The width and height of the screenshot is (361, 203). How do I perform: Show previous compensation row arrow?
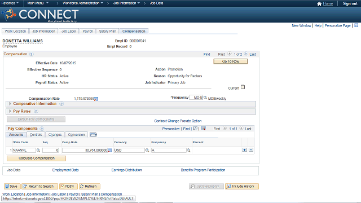[230, 54]
